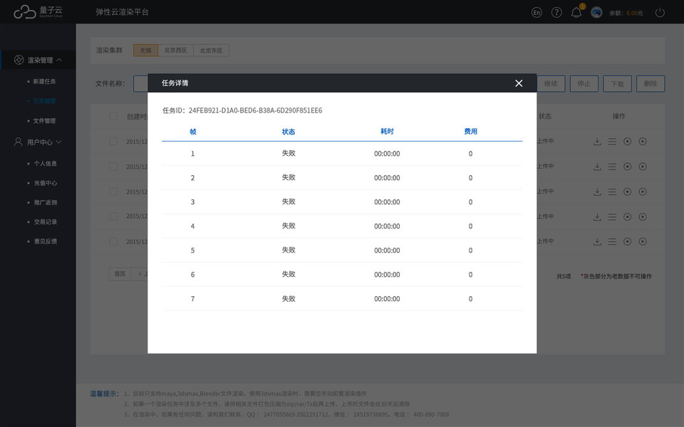Go to 首页 in pagination
The height and width of the screenshot is (427, 684).
point(120,273)
